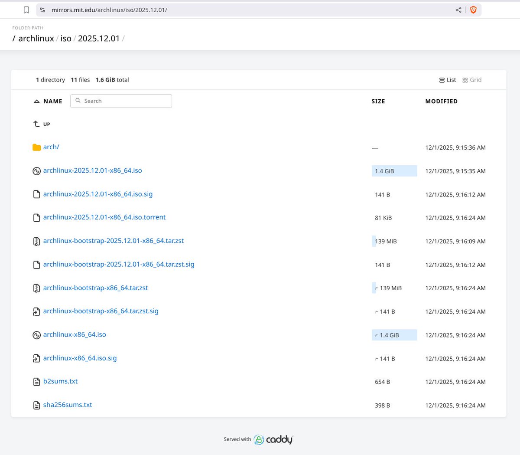Open the 2025.12.01 breadcrumb link
520x455 pixels.
coord(99,38)
